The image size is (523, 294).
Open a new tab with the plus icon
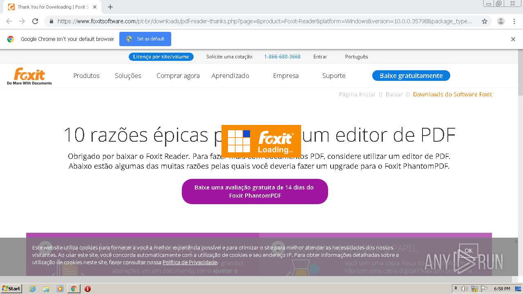pyautogui.click(x=110, y=7)
